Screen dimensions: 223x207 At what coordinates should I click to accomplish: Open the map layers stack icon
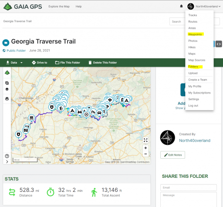(x=7, y=89)
